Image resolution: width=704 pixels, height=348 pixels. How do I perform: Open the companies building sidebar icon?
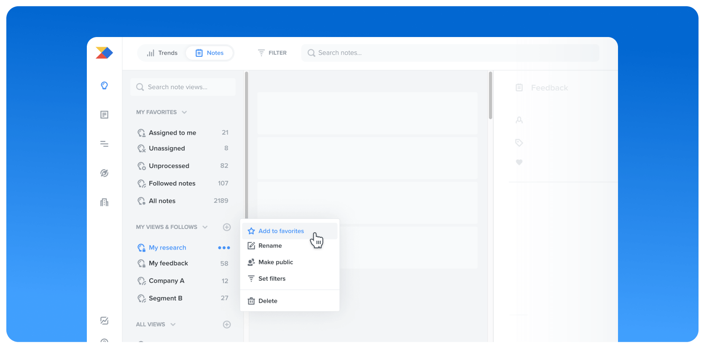tap(105, 202)
